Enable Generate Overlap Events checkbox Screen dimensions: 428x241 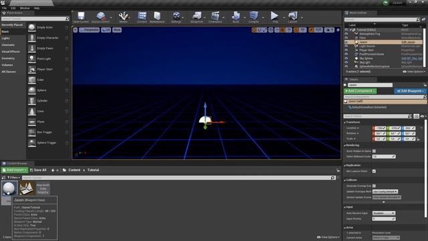click(374, 186)
